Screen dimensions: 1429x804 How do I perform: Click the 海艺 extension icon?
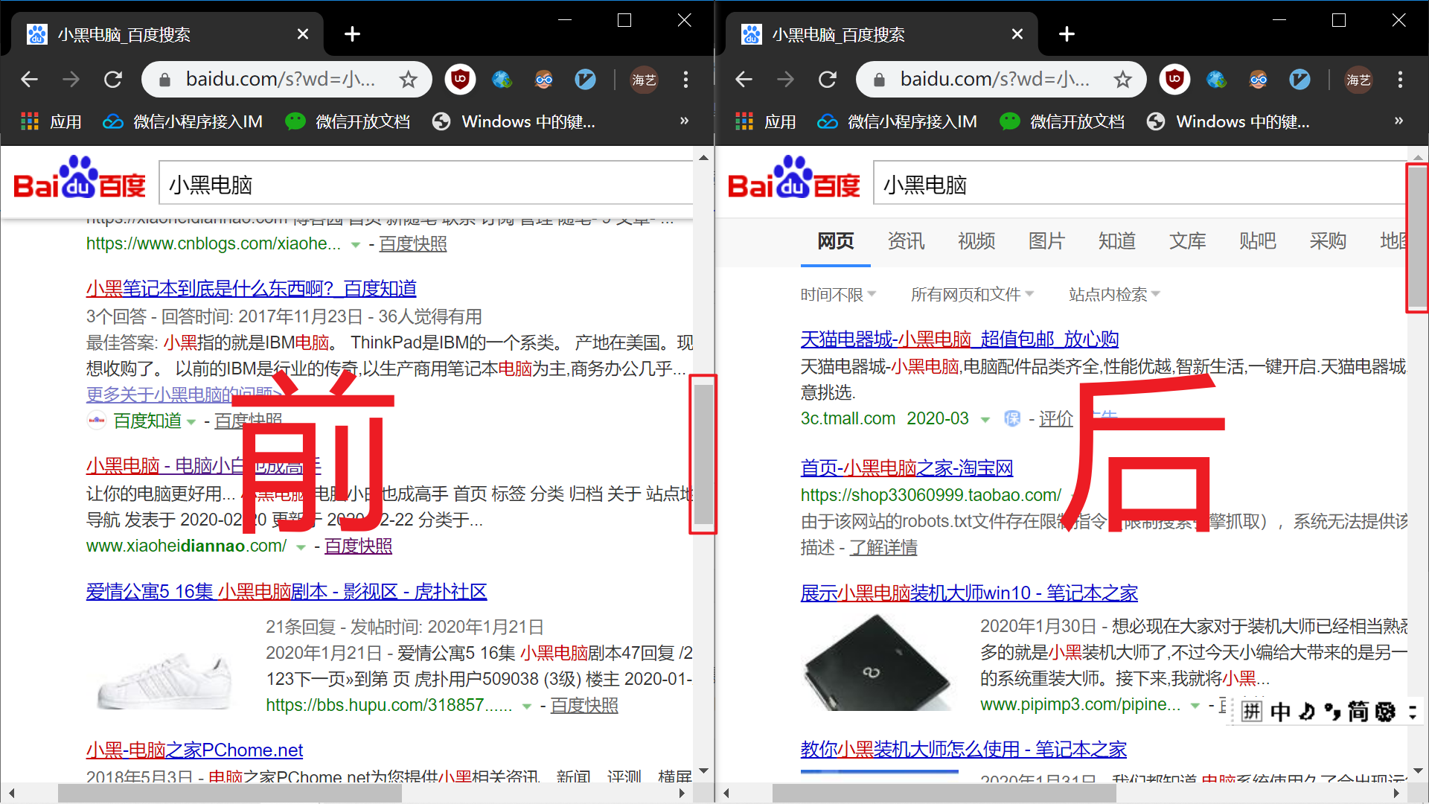(643, 80)
